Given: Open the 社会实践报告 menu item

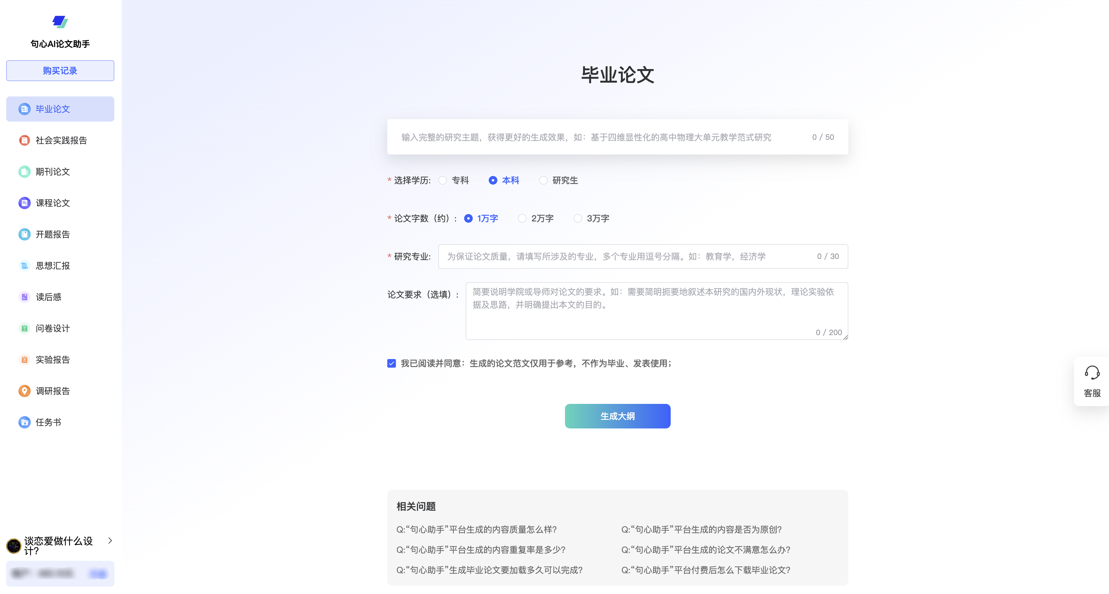Looking at the screenshot, I should click(60, 140).
